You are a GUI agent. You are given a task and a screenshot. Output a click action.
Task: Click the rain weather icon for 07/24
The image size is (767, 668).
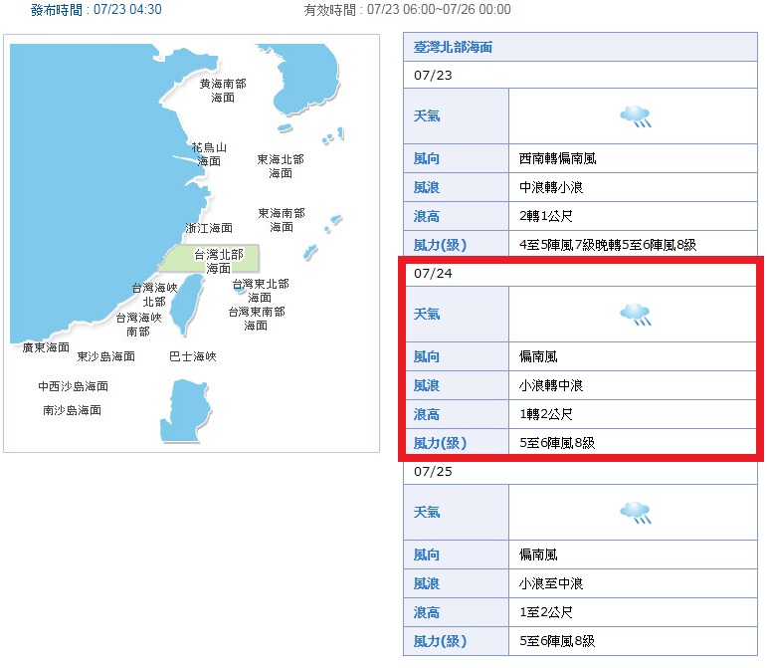[636, 315]
